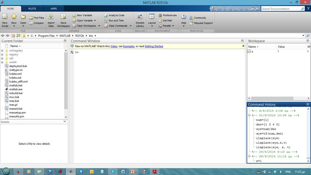The width and height of the screenshot is (311, 175).
Task: Open the Firefox taskbar icon
Action: point(19,172)
